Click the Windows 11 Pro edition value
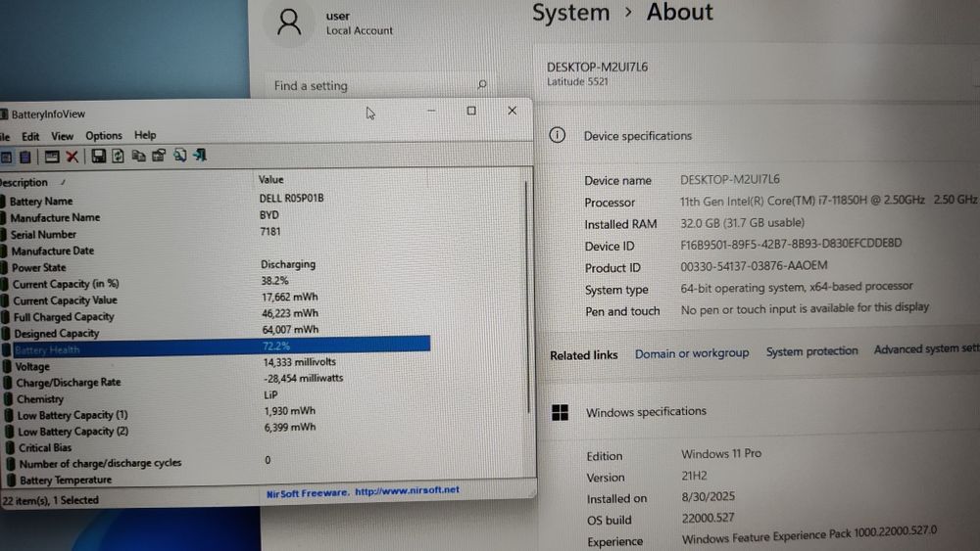This screenshot has height=551, width=980. pos(721,454)
